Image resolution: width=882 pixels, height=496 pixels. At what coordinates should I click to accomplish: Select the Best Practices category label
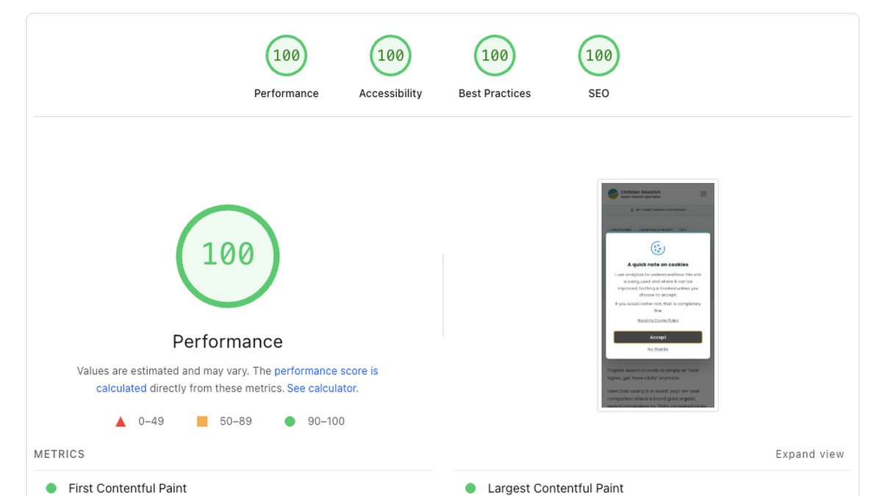(x=495, y=93)
